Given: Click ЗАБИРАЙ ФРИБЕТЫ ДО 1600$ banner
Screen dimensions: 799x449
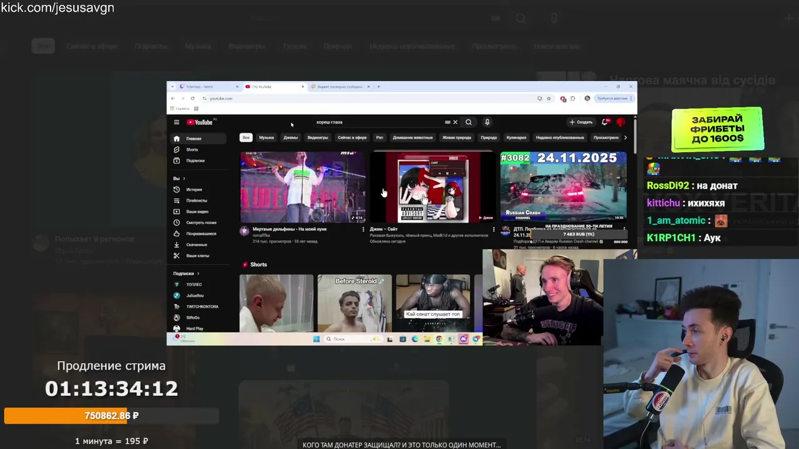Looking at the screenshot, I should click(x=717, y=129).
